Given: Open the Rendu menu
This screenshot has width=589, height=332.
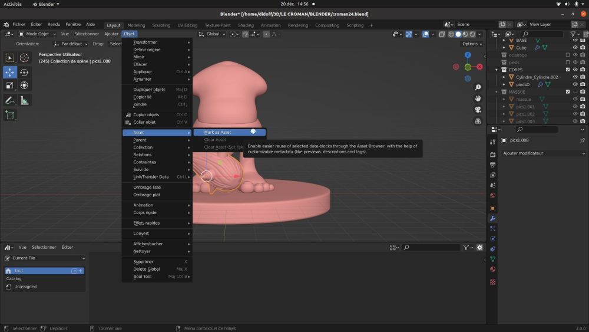Looking at the screenshot, I should pos(54,24).
